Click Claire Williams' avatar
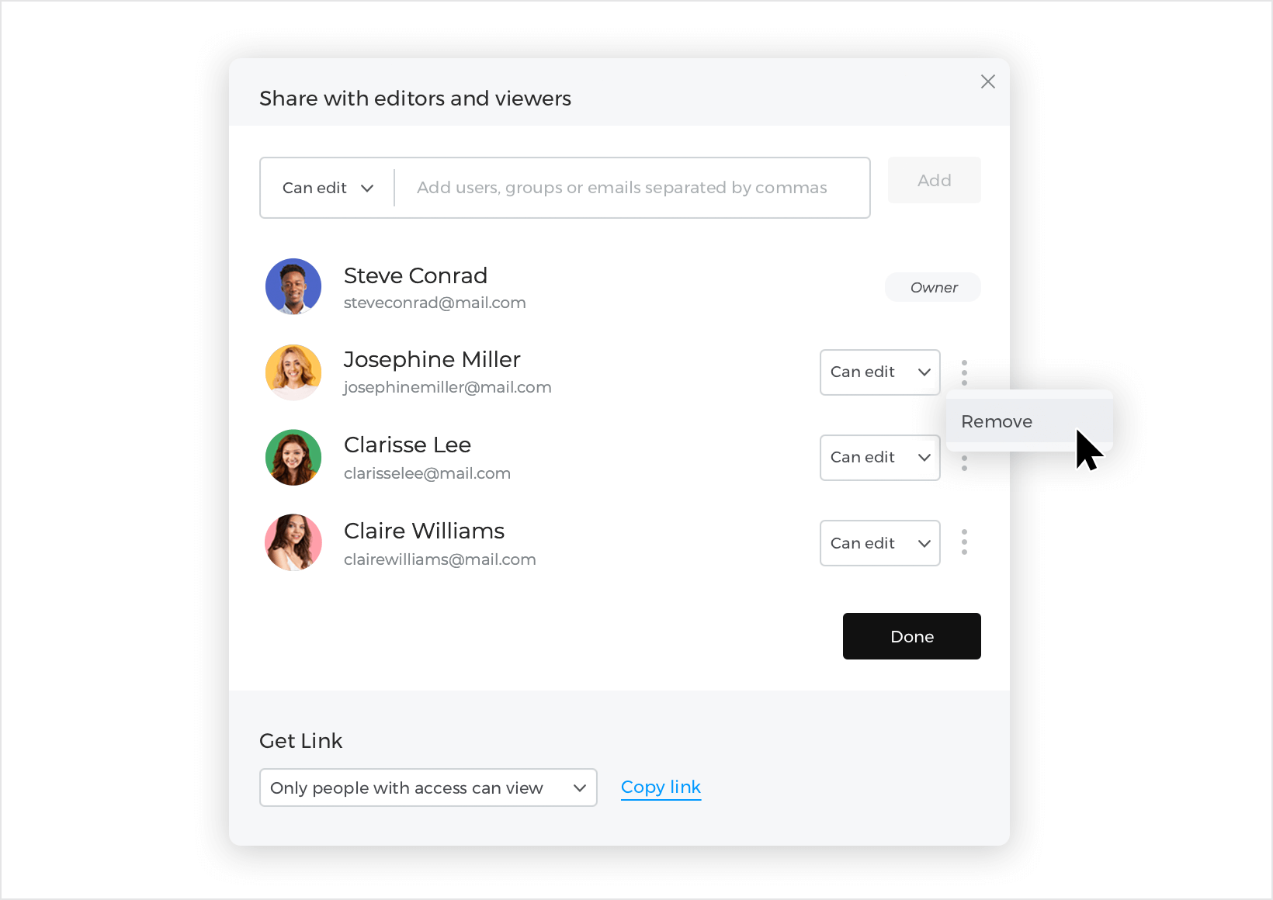 click(x=293, y=542)
